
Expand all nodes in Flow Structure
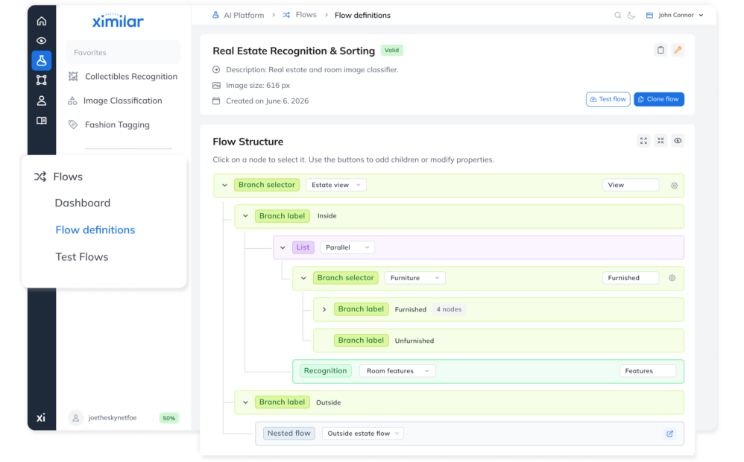click(643, 140)
